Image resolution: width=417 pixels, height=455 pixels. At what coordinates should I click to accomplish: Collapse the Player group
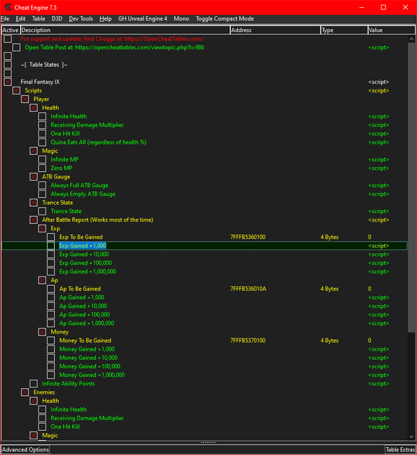coord(25,100)
